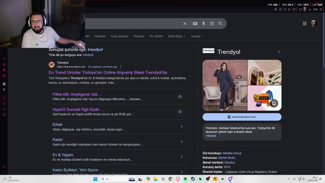Open the taskbar clock showing 00:11
Viewport: 325px width, 183px height.
[313, 179]
